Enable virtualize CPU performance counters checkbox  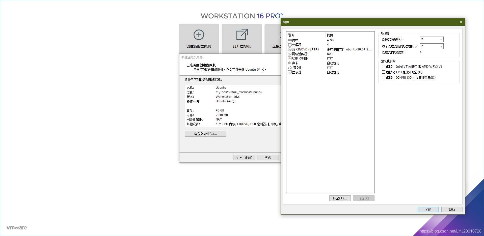coord(384,72)
